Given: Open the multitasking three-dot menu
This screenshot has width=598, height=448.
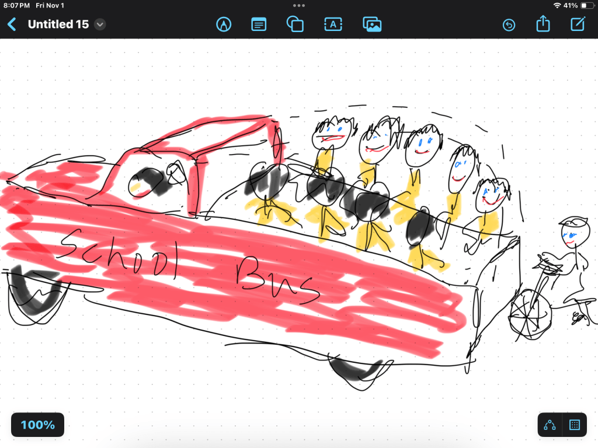Looking at the screenshot, I should (x=299, y=5).
